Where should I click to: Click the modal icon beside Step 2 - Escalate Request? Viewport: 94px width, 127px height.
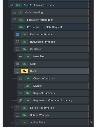(11, 5)
